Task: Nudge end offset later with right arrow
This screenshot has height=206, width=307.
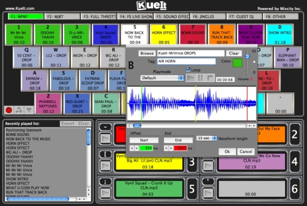Action: tap(171, 148)
